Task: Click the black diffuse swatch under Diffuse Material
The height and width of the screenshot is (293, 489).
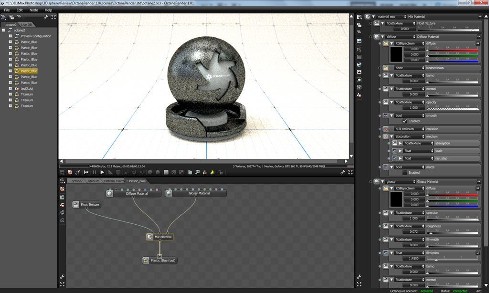Action: [x=396, y=54]
